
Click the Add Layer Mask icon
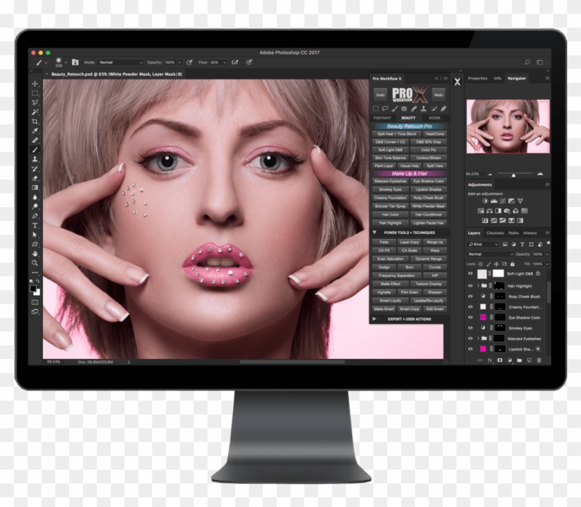tap(500, 360)
